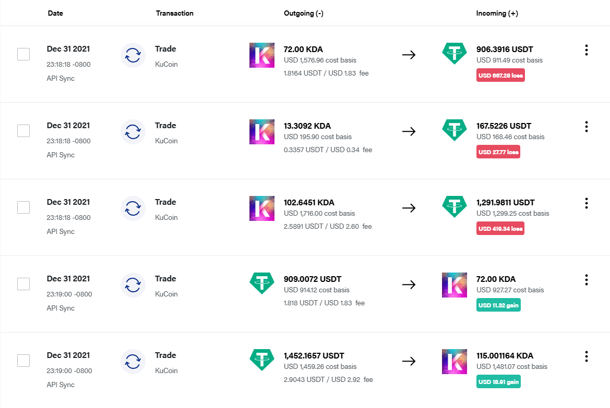Image resolution: width=610 pixels, height=408 pixels.
Task: Click the Date column header
Action: (x=55, y=14)
